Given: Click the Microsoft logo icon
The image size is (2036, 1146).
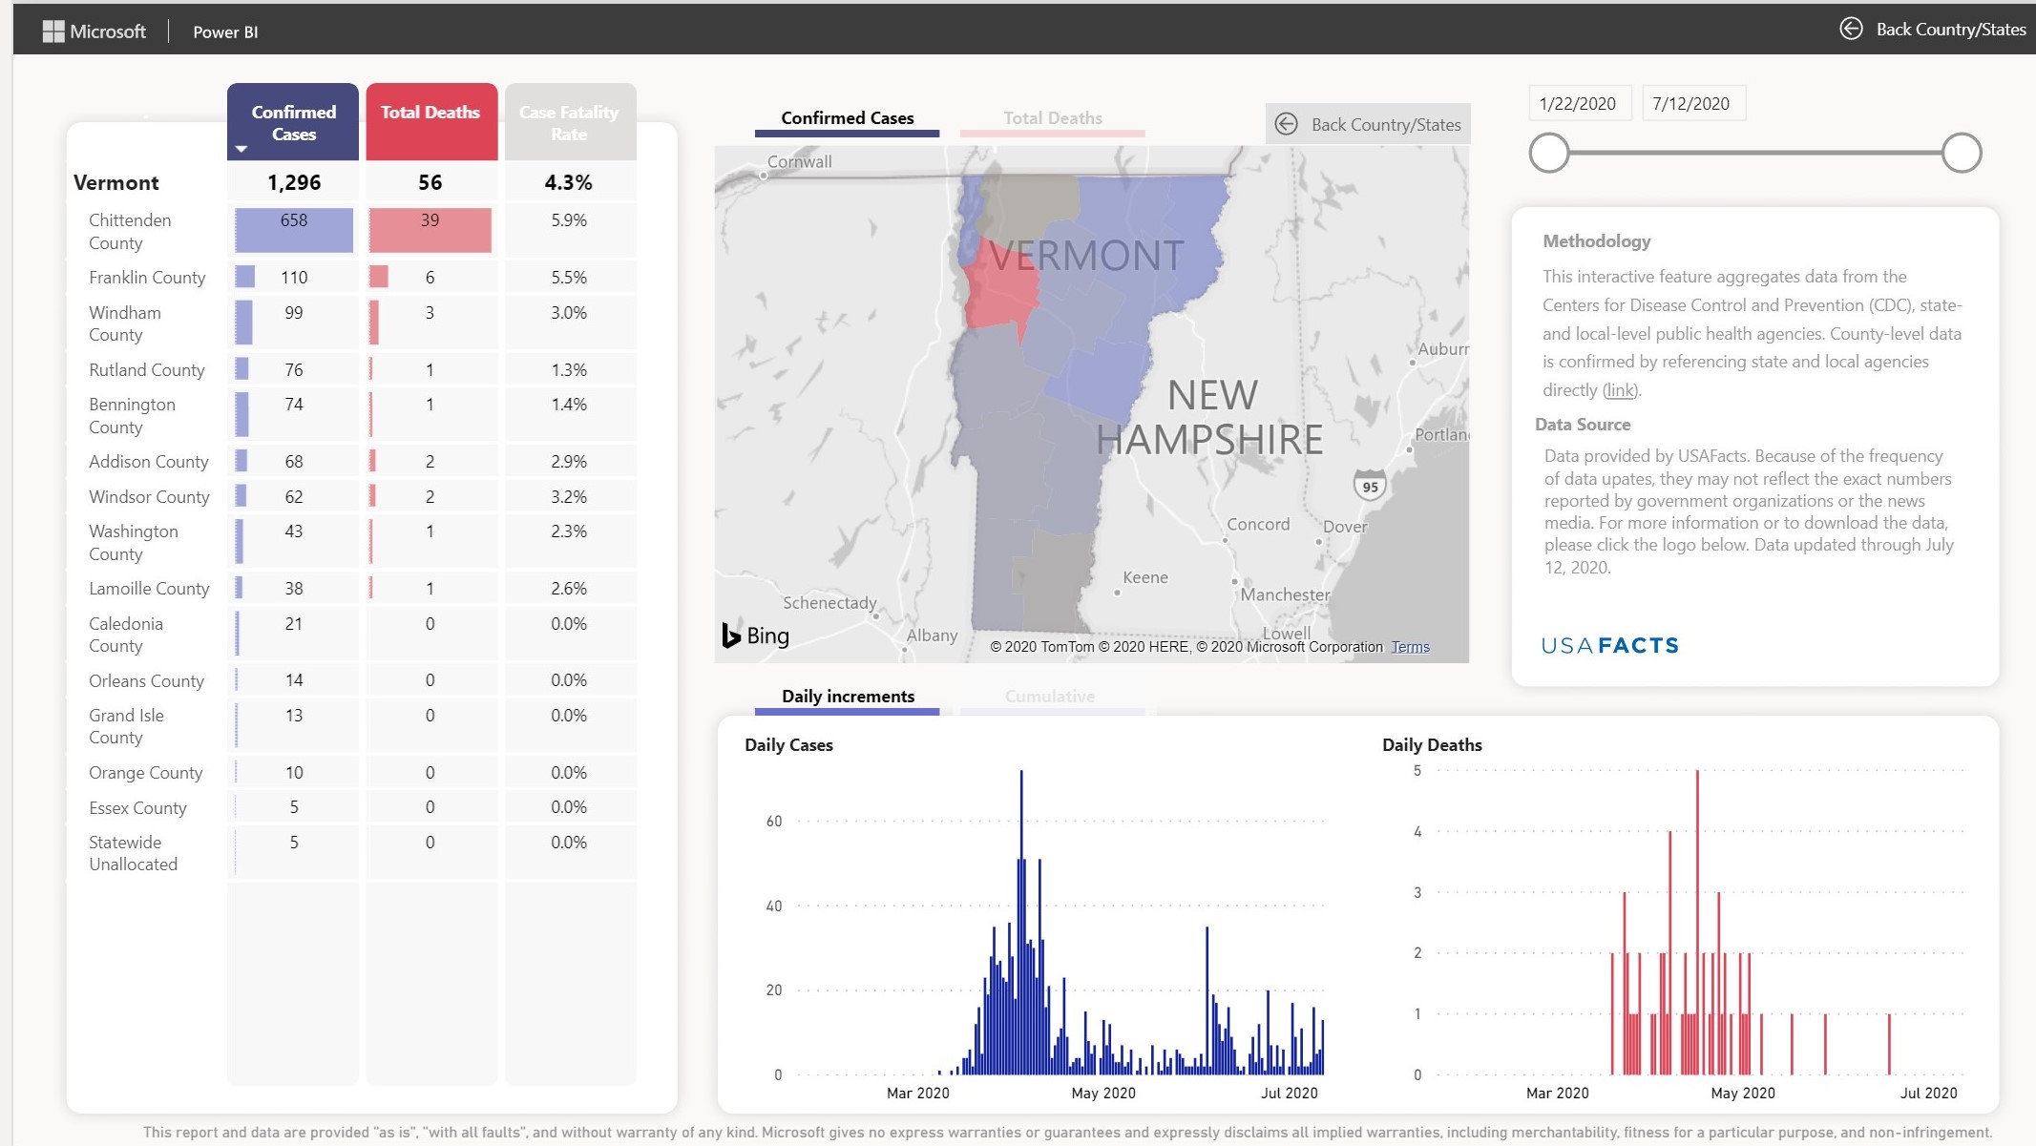Looking at the screenshot, I should (x=52, y=31).
